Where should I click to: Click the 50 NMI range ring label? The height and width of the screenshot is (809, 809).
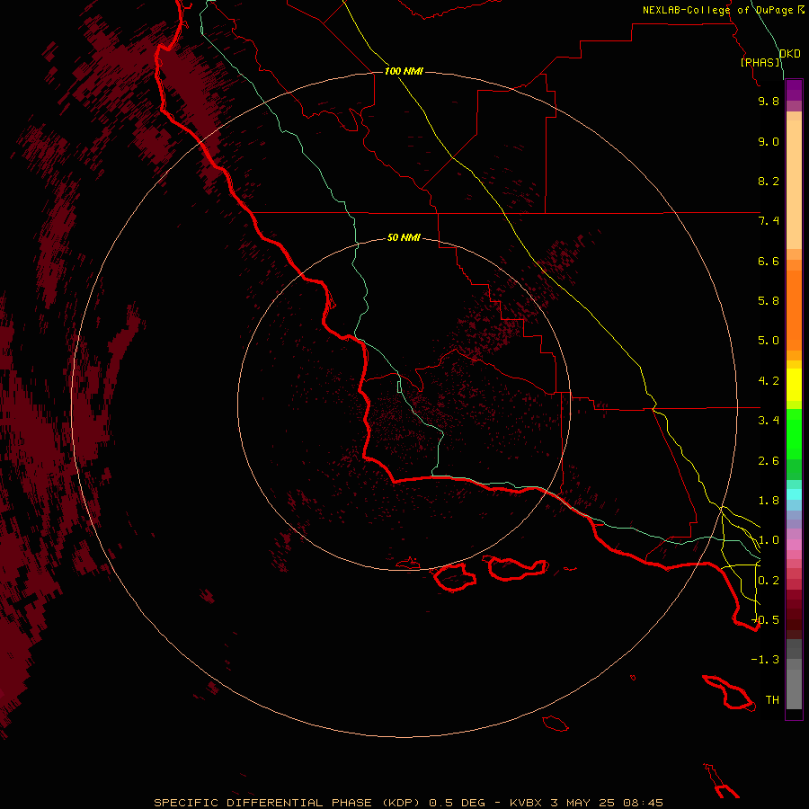click(x=404, y=237)
